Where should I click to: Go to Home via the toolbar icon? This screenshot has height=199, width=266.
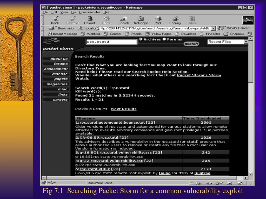point(107,20)
